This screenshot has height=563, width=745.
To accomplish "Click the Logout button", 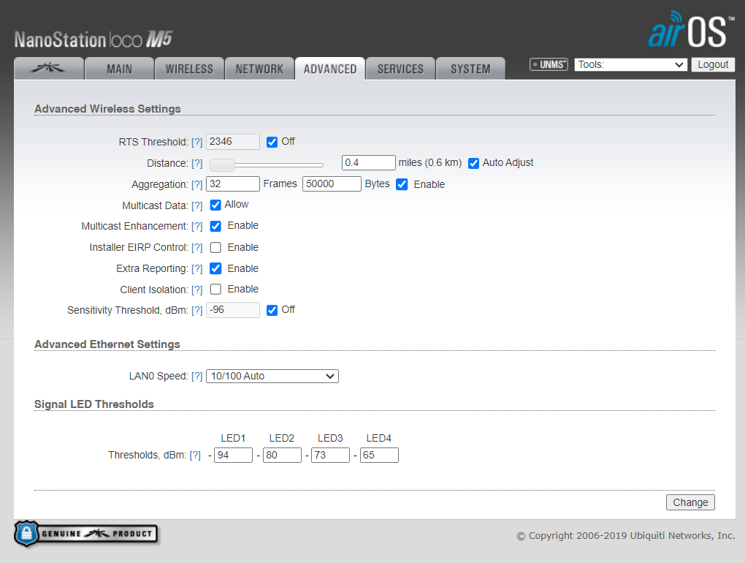I will (x=713, y=64).
